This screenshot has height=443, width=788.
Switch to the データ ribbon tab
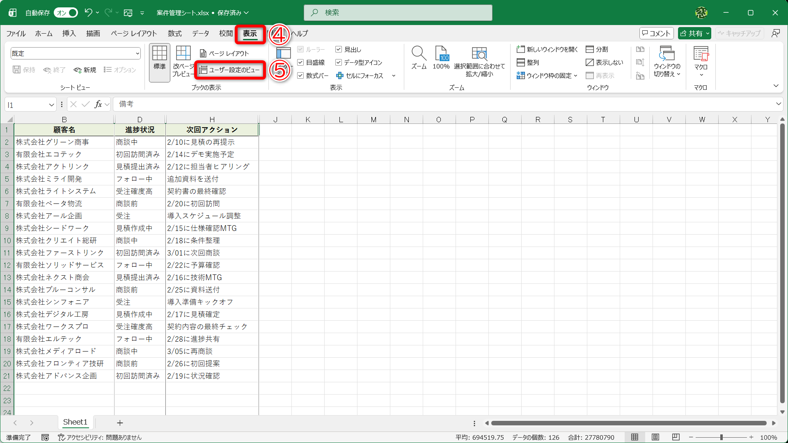pos(200,34)
